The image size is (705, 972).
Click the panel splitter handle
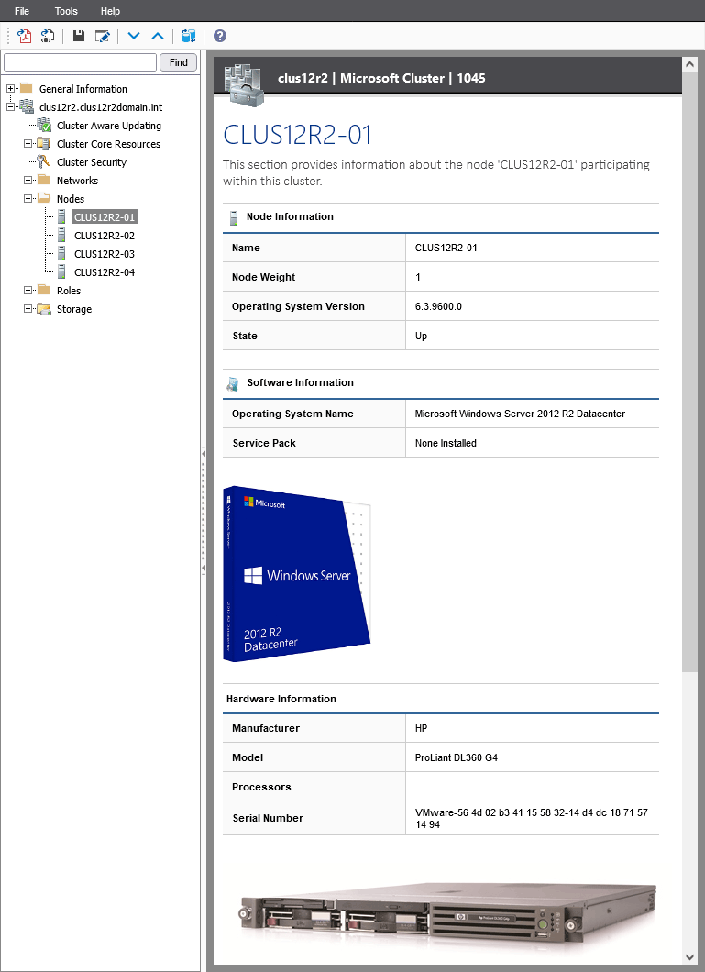pyautogui.click(x=204, y=511)
